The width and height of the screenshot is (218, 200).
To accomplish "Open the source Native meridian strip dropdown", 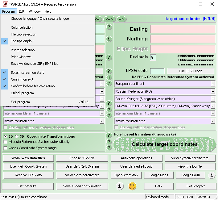I will point(102,121).
